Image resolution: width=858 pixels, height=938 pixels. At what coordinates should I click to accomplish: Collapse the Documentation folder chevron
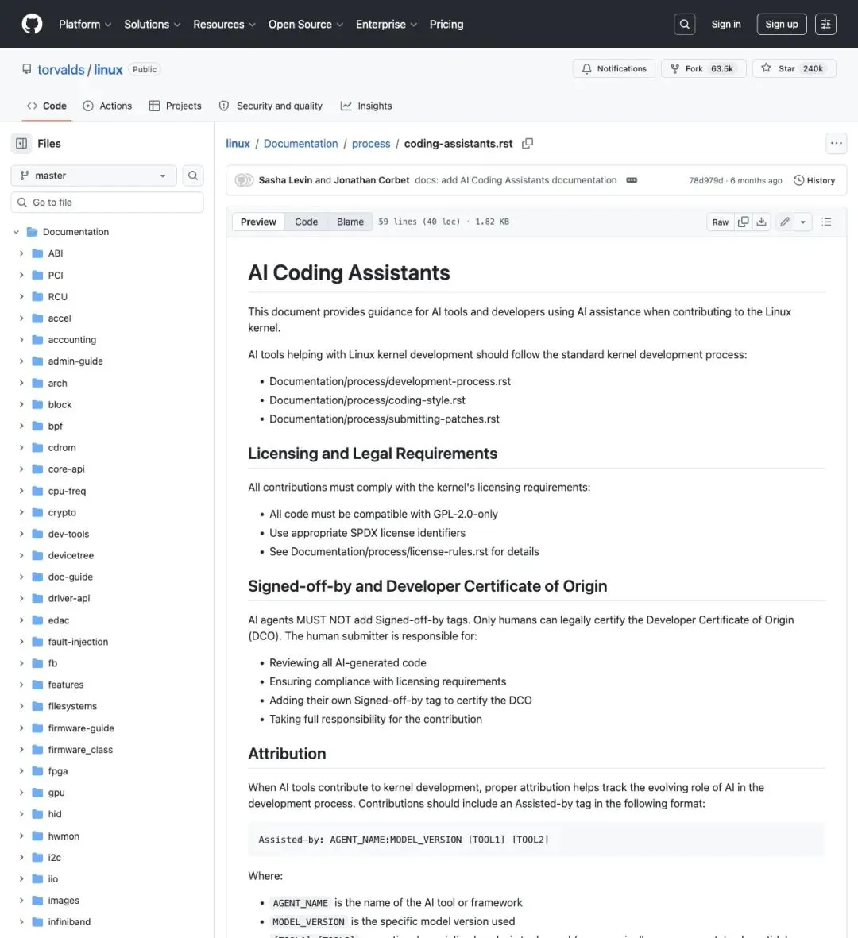coord(16,231)
